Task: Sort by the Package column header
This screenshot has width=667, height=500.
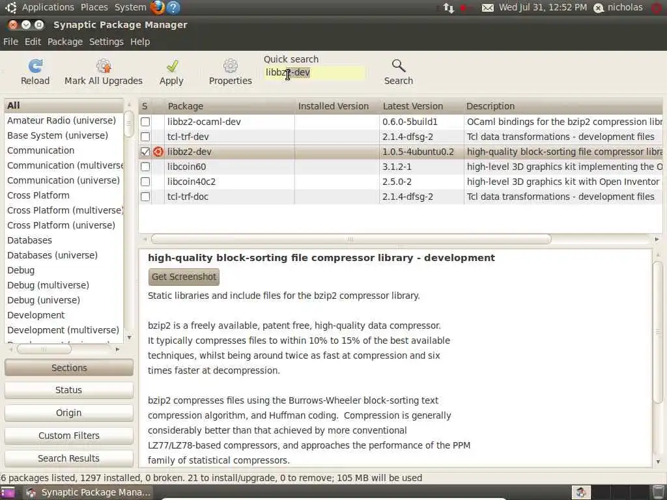Action: [230, 106]
